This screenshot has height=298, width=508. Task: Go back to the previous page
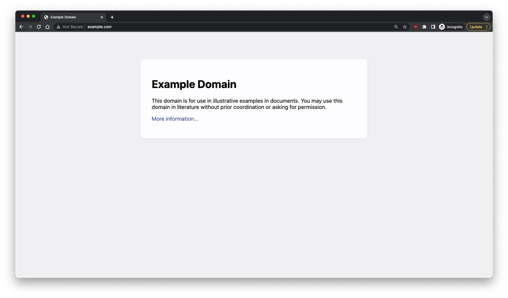(21, 27)
